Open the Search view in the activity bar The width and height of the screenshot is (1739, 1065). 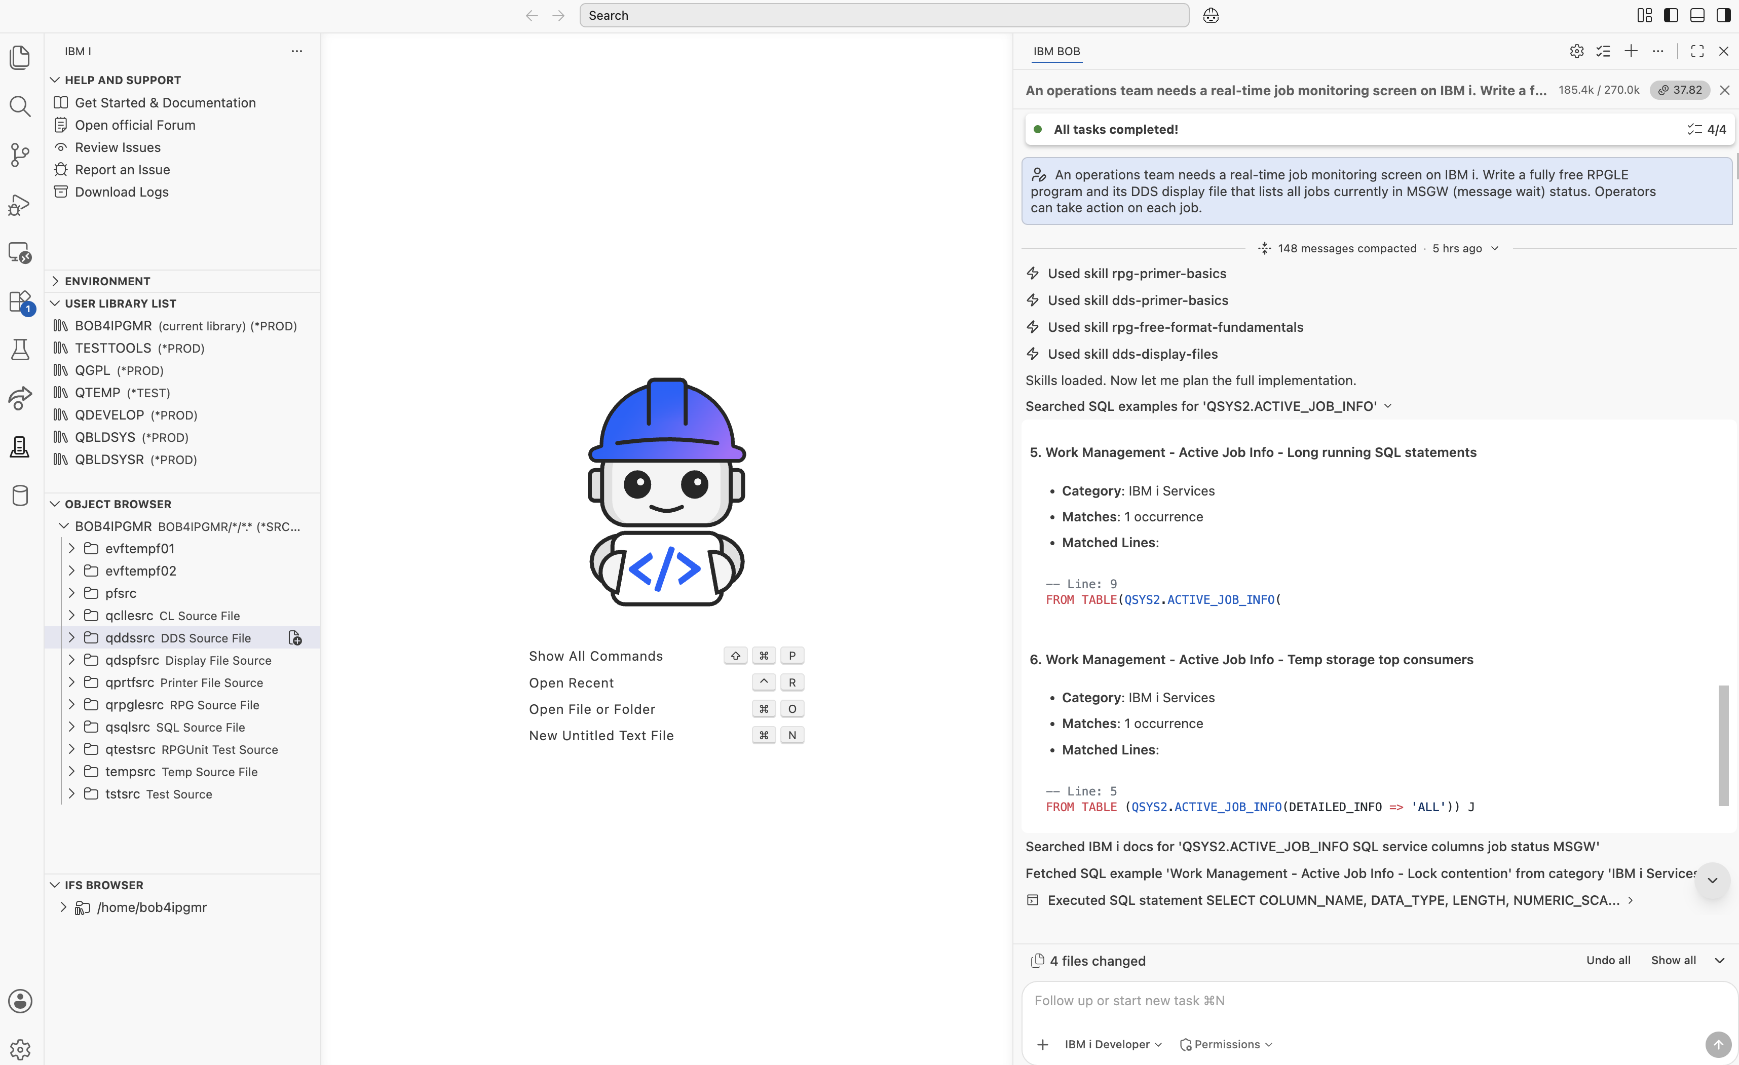tap(20, 106)
